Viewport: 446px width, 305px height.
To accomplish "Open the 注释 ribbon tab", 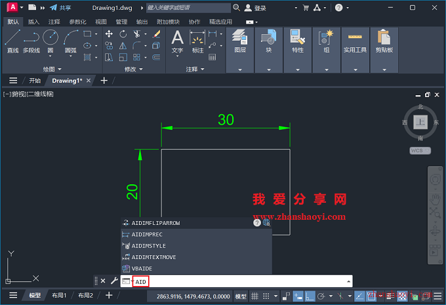I will pos(54,22).
